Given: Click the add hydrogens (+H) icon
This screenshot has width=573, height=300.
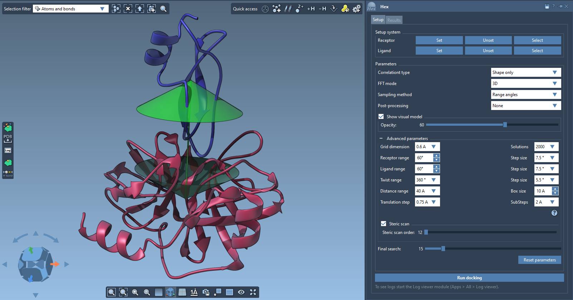Looking at the screenshot, I should point(311,9).
